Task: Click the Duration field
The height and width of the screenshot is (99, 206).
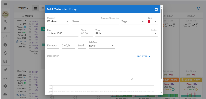Action: (53, 46)
